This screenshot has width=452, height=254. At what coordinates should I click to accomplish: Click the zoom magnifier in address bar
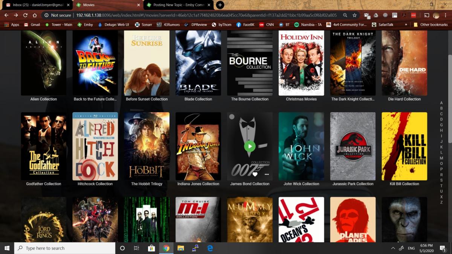pos(345,15)
